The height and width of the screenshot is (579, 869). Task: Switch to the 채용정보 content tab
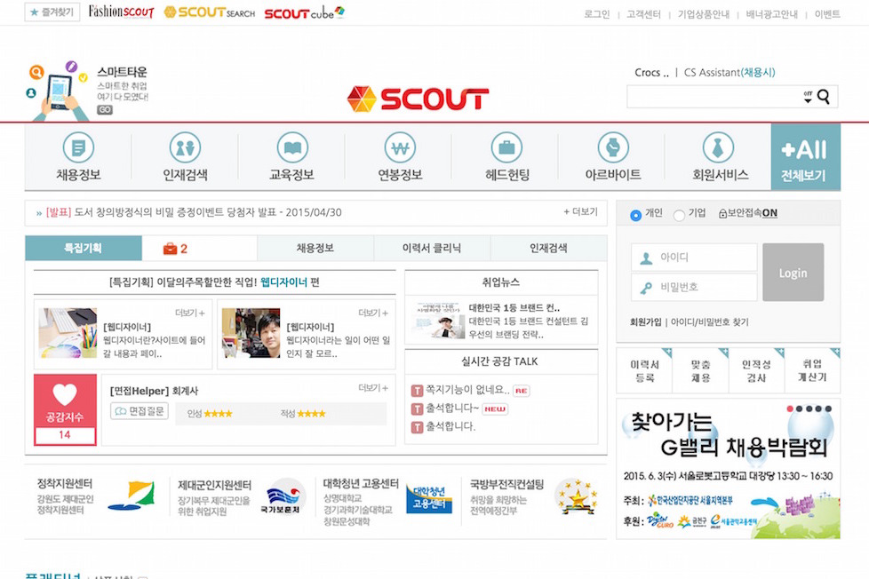tap(315, 249)
